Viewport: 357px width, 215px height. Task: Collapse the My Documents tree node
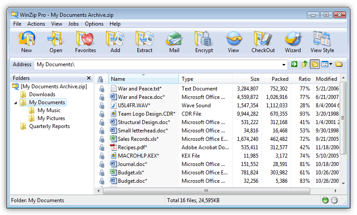[x=15, y=103]
